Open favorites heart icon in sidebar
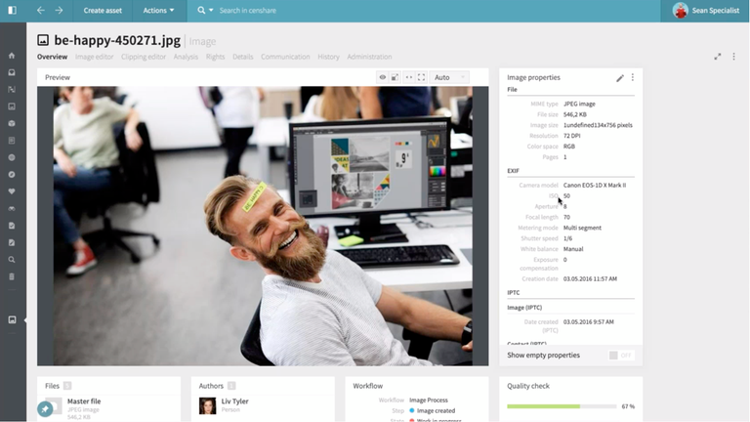 click(12, 191)
